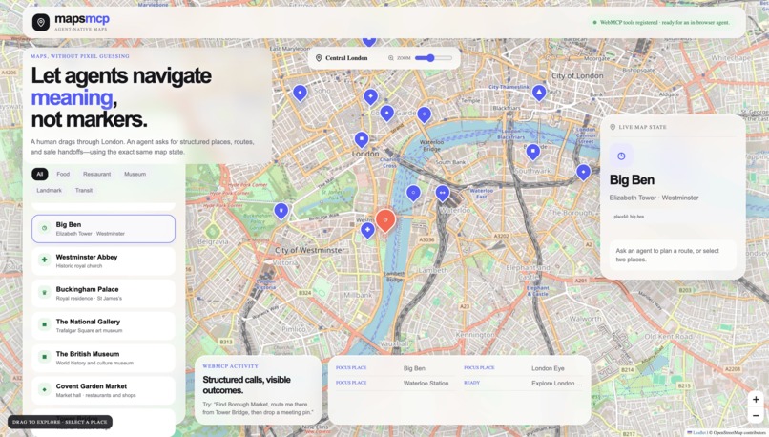Screen dimensions: 769x437
Task: Select the diamond pin beside Live Map State panel
Action: [x=583, y=173]
